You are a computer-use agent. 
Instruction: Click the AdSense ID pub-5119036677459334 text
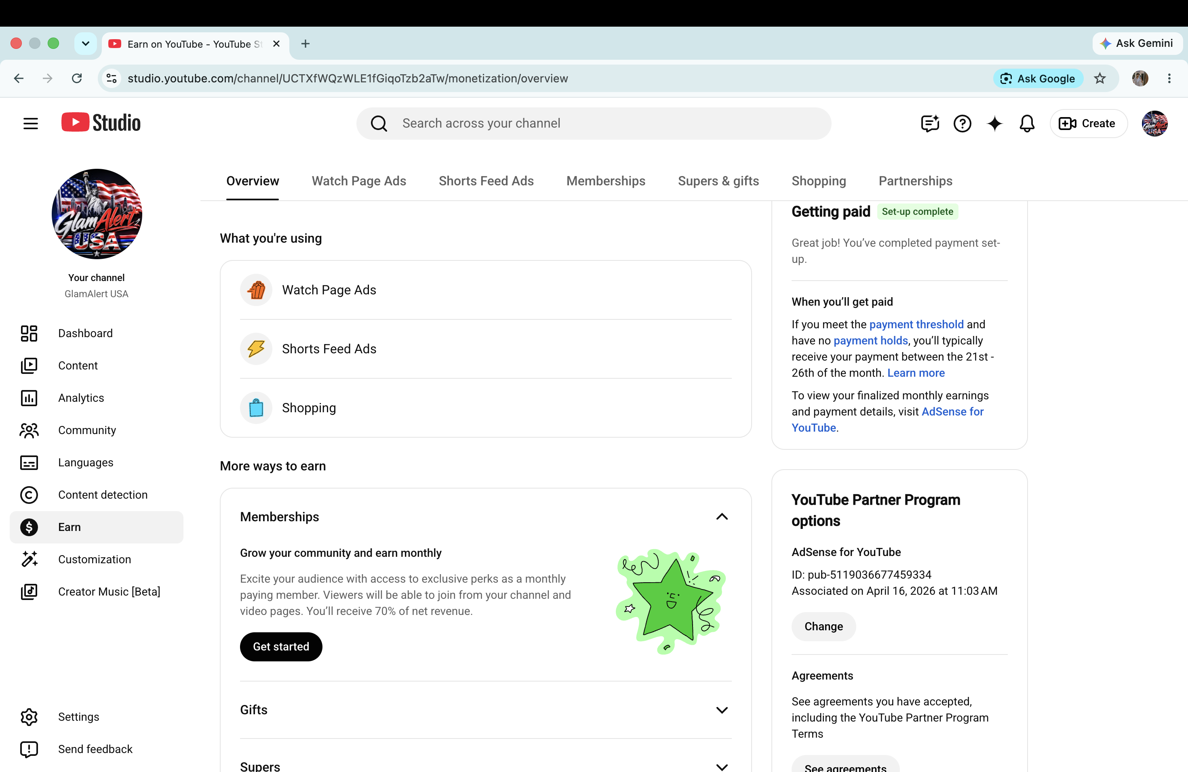point(862,575)
